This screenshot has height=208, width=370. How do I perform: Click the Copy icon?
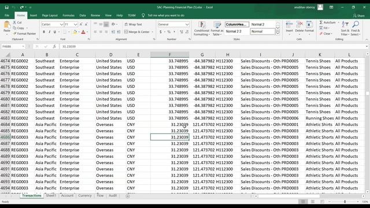click(14, 28)
